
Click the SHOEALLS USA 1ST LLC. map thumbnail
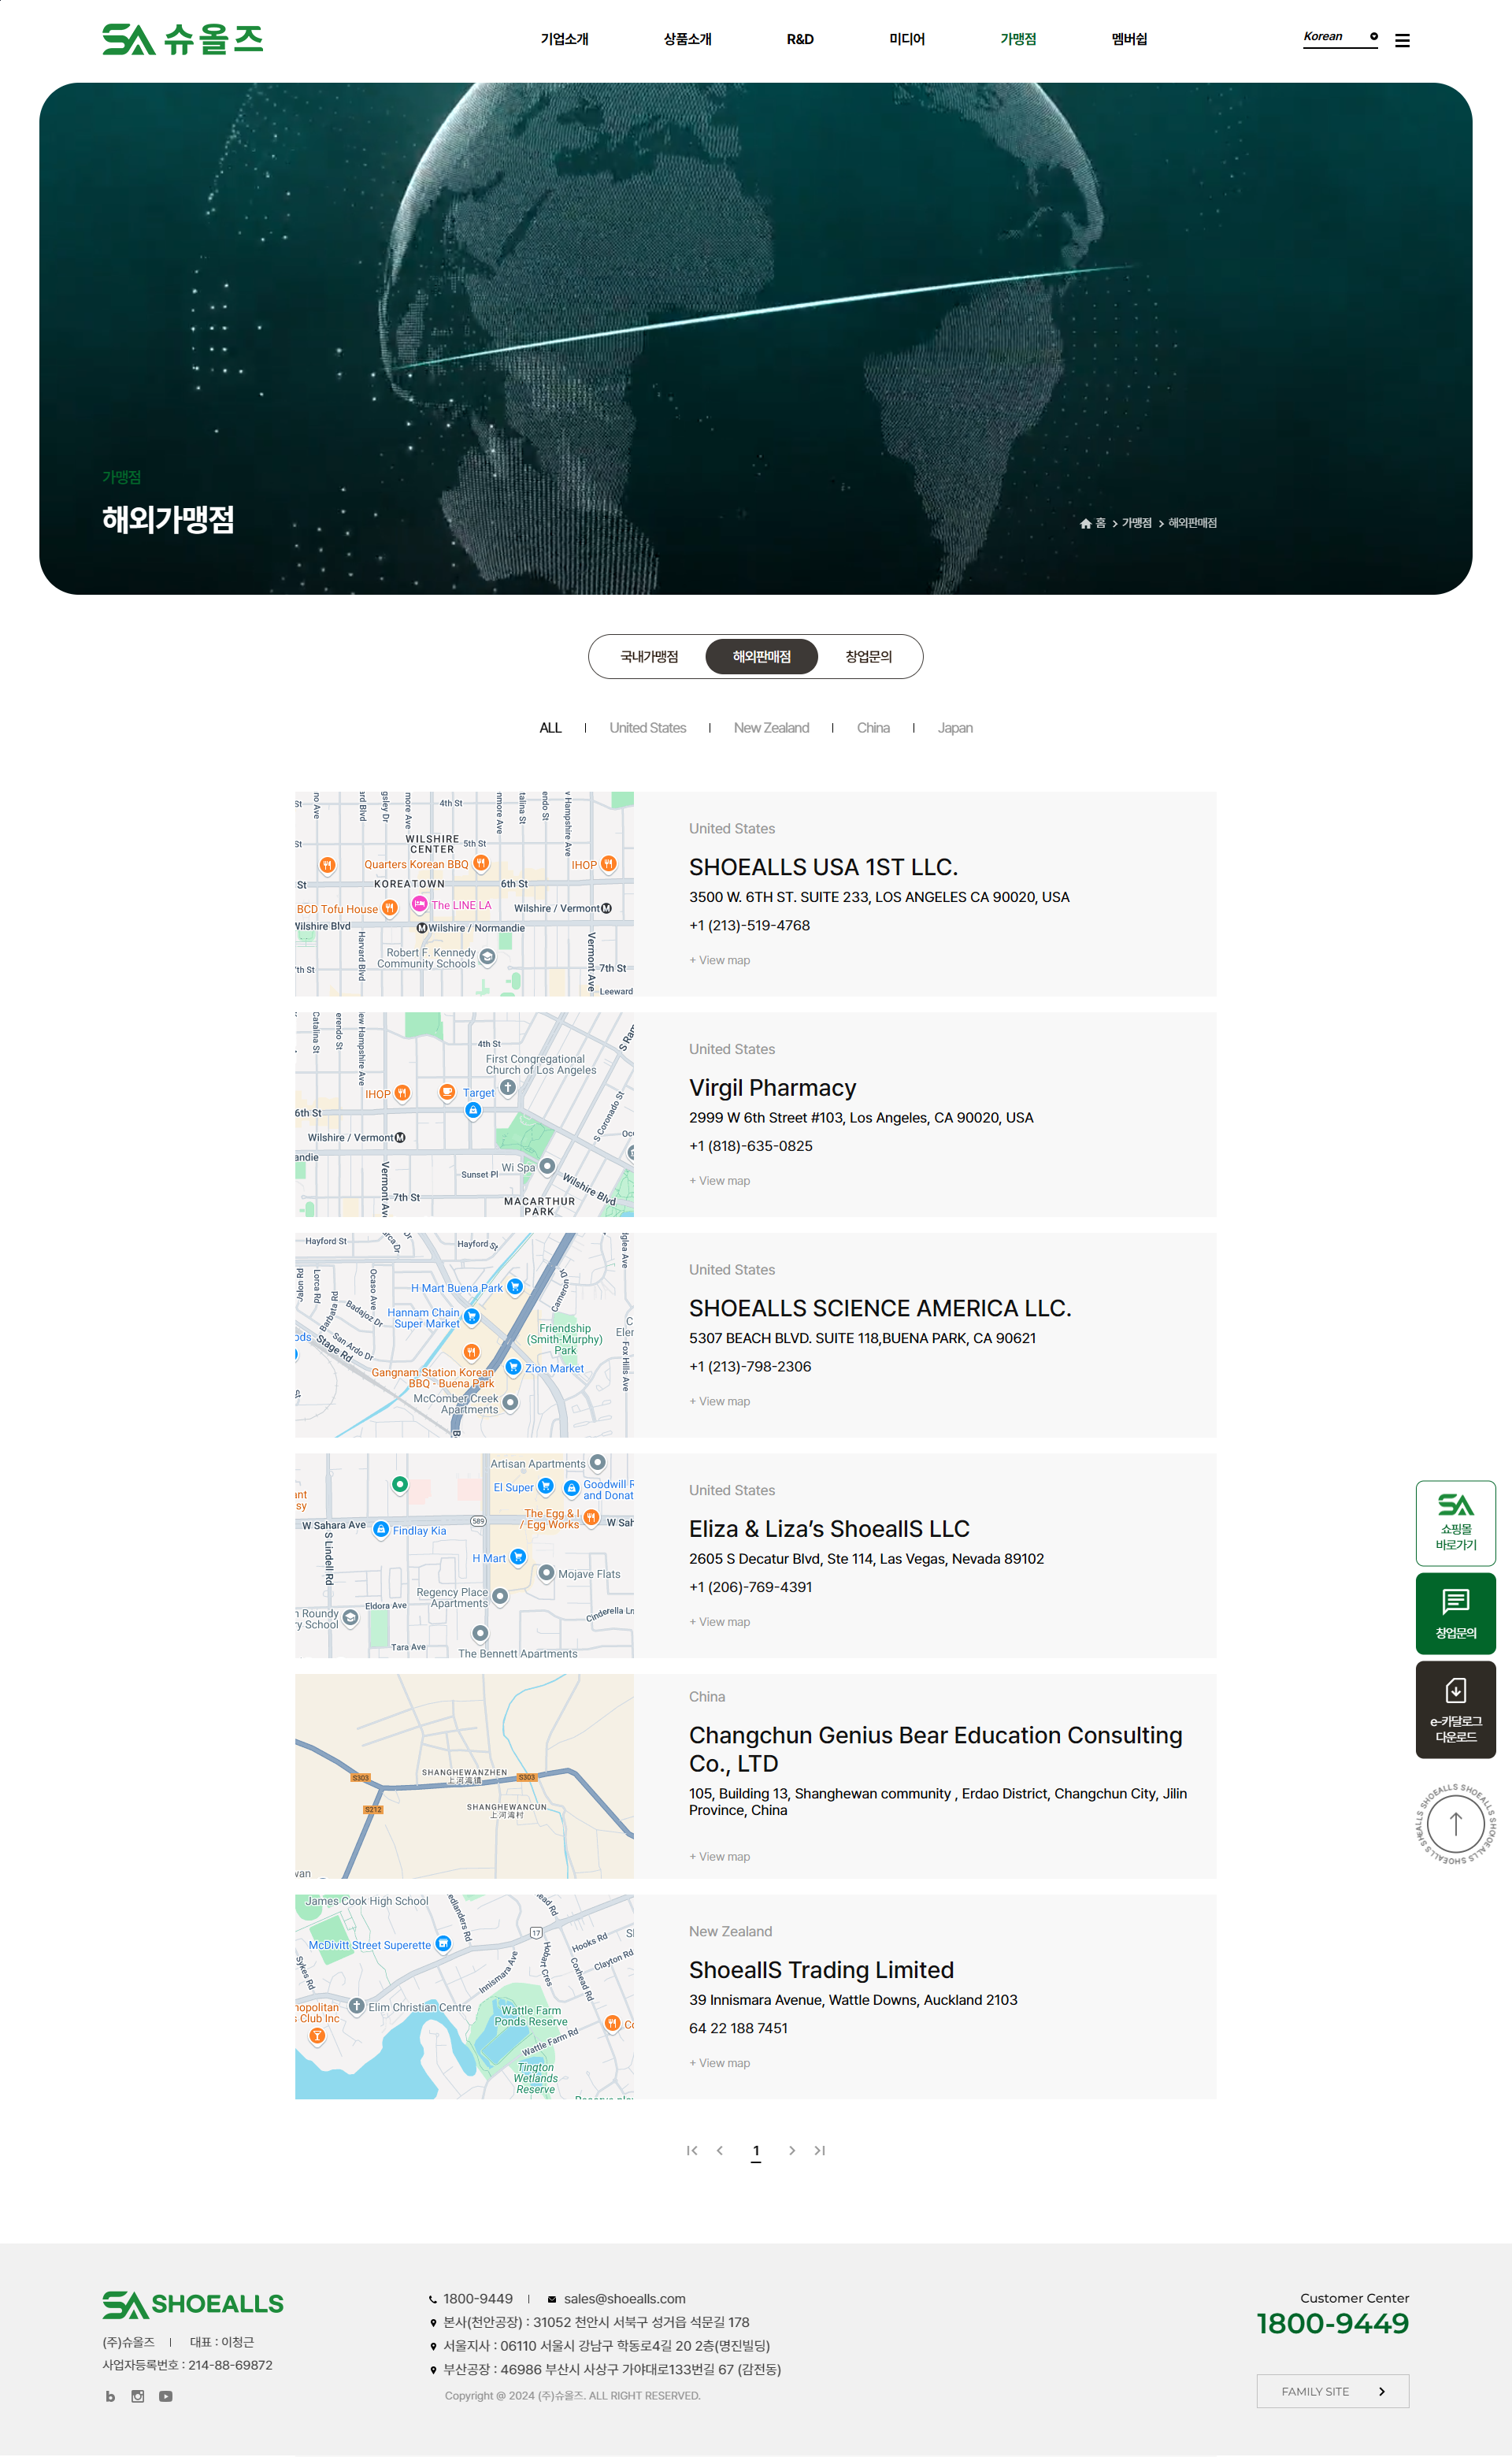click(x=464, y=894)
